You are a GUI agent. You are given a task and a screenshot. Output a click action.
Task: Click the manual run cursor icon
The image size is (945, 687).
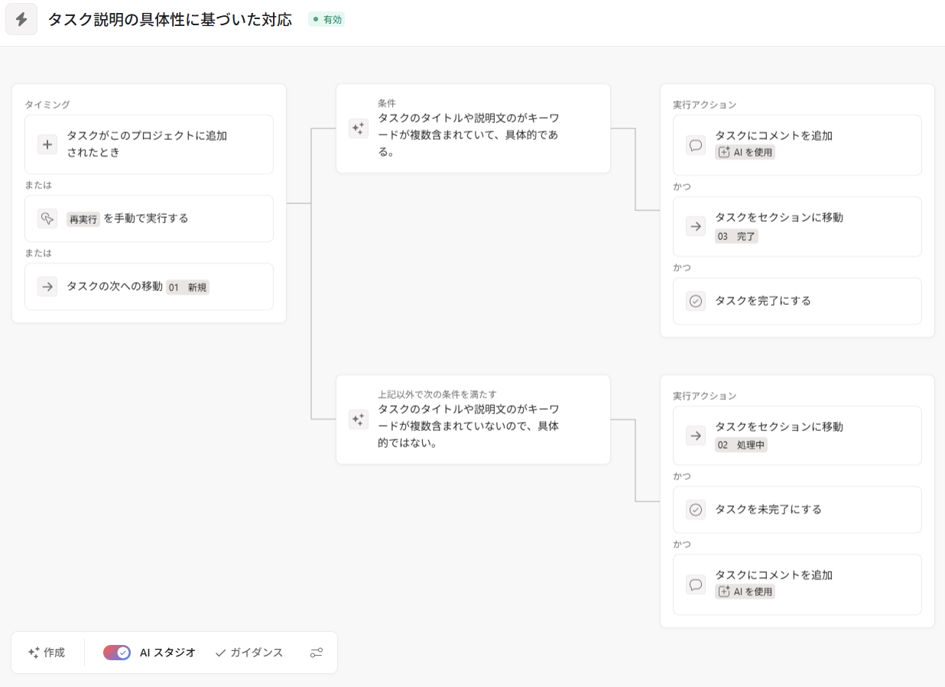(47, 219)
